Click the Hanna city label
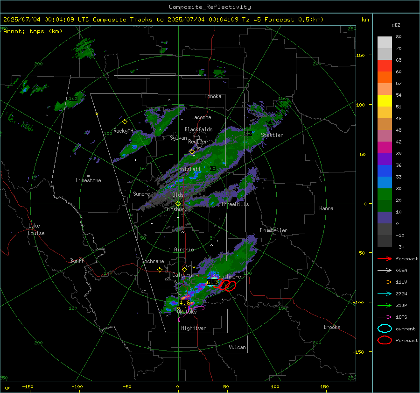The image size is (420, 393). (326, 208)
